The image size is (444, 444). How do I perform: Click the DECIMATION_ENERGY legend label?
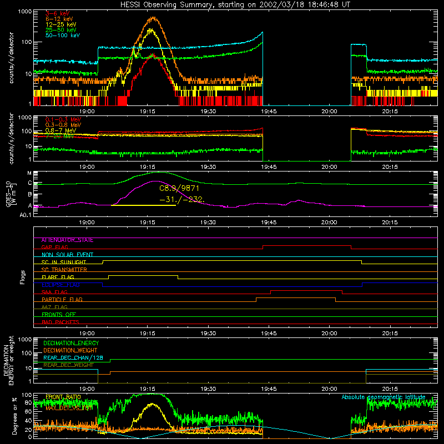coord(71,343)
